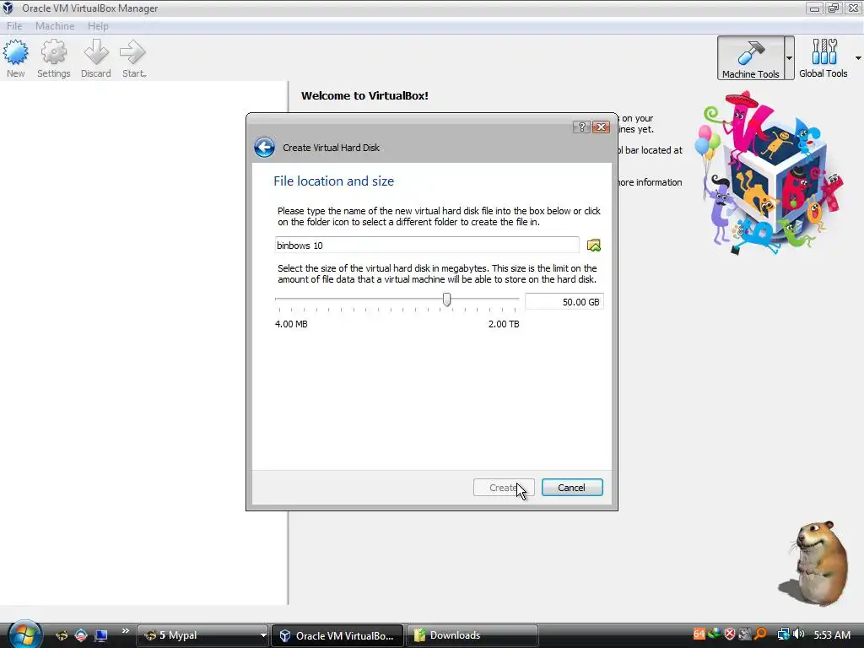
Task: Expand the Global Tools dropdown arrow
Action: [858, 58]
